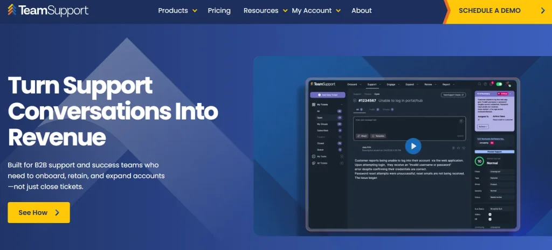Viewport: 552px width, 250px height.
Task: Click the help icon inside the message box
Action: [461, 121]
